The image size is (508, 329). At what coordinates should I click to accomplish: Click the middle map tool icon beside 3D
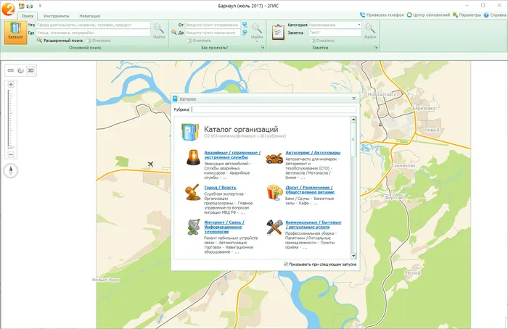point(20,70)
